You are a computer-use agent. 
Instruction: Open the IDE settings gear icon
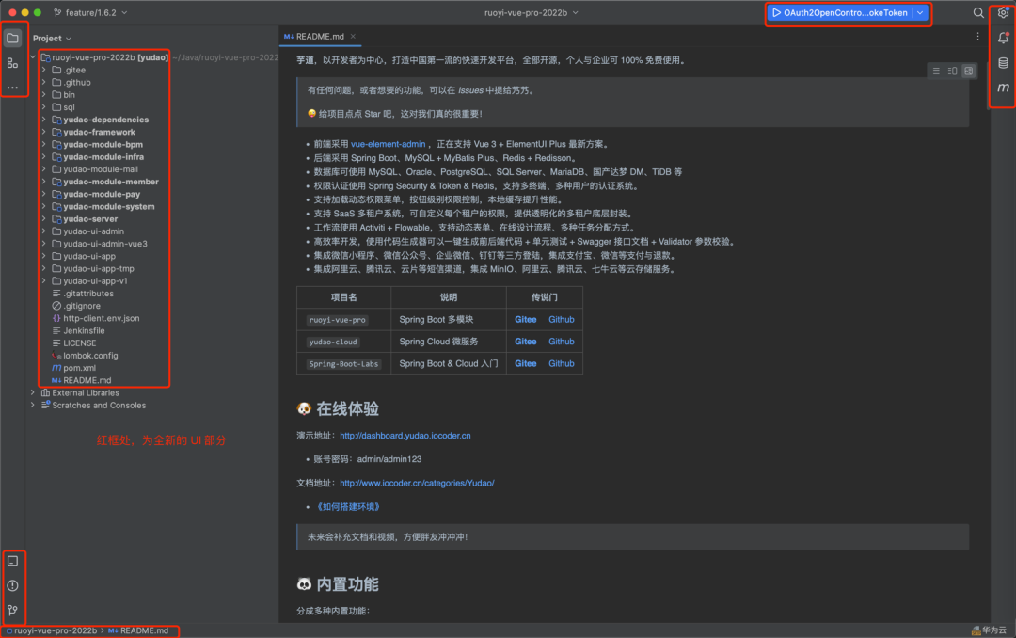(x=1002, y=12)
